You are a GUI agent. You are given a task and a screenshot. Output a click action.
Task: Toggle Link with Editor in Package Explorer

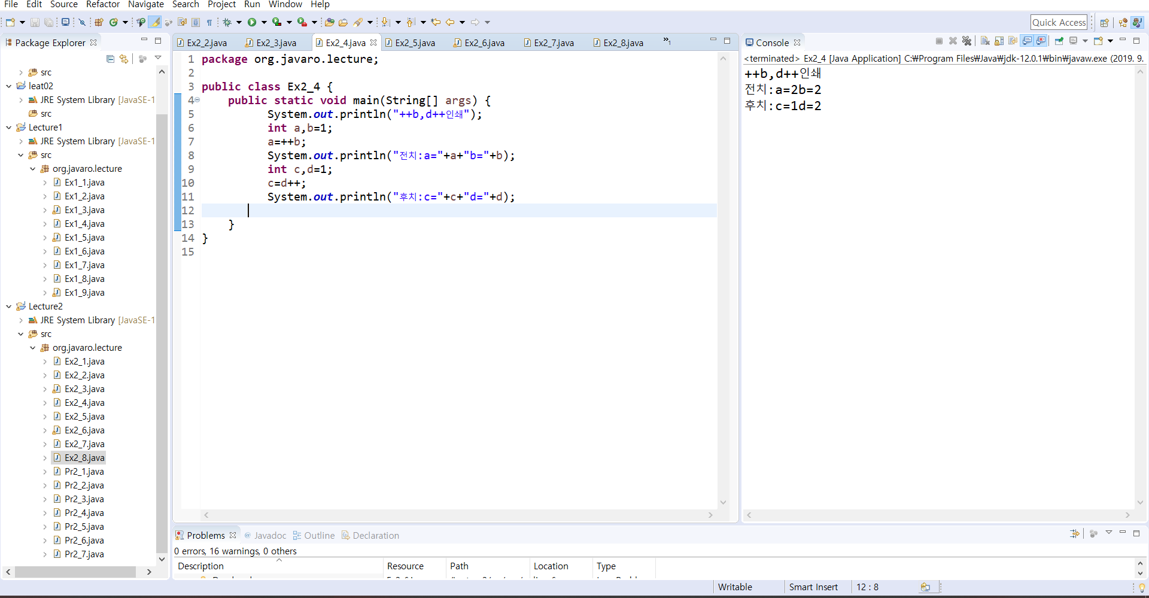(124, 59)
